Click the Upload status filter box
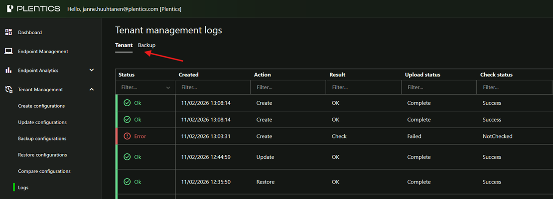This screenshot has height=199, width=553. (x=438, y=87)
